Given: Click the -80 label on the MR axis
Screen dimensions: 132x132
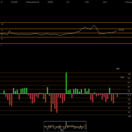Looking at the screenshot, I should [129, 112].
